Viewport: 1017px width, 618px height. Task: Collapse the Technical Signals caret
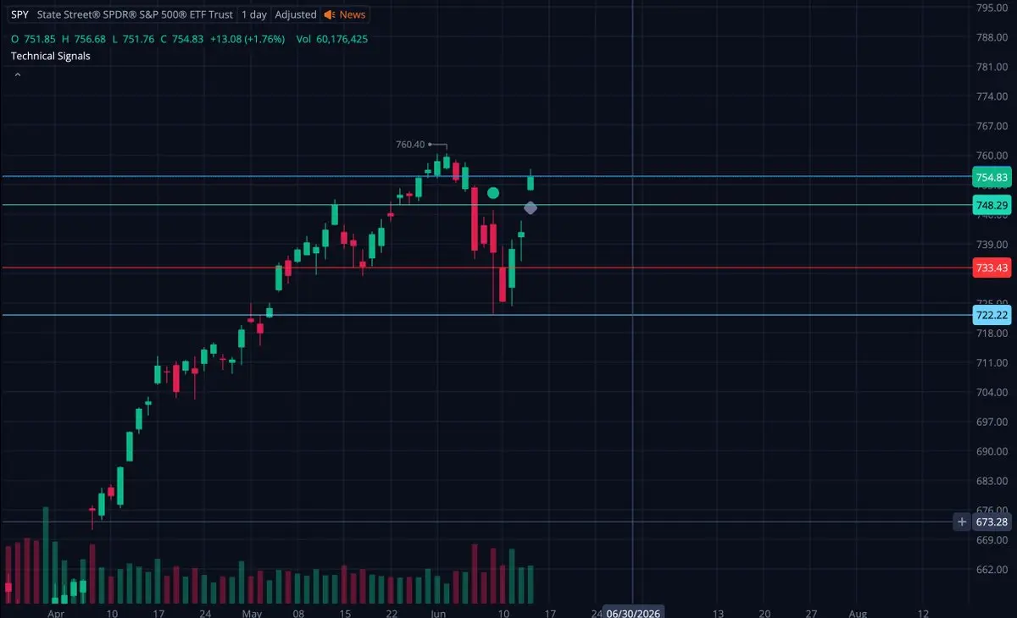pyautogui.click(x=18, y=74)
